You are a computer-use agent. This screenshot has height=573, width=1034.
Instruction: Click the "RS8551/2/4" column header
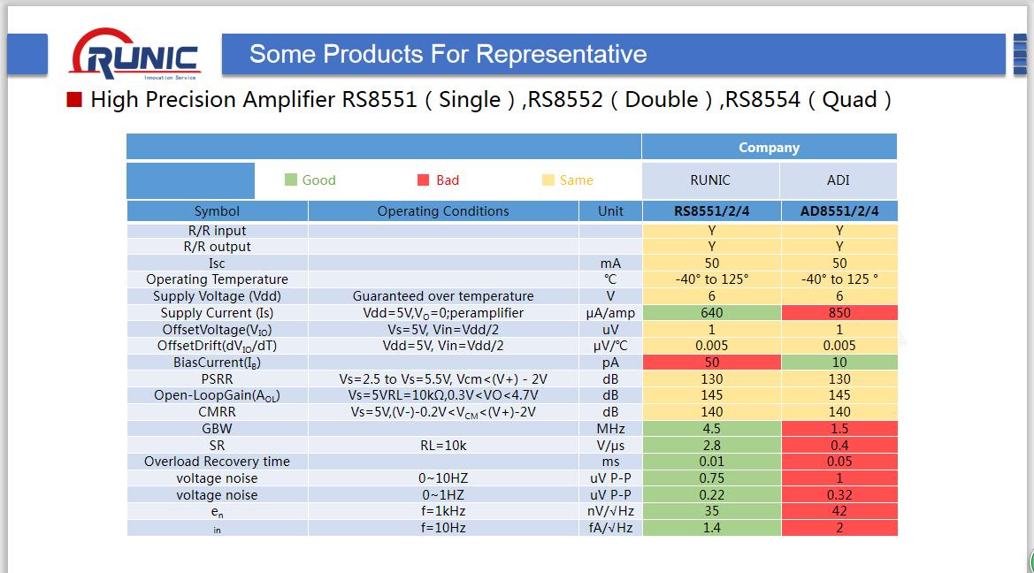click(x=711, y=211)
